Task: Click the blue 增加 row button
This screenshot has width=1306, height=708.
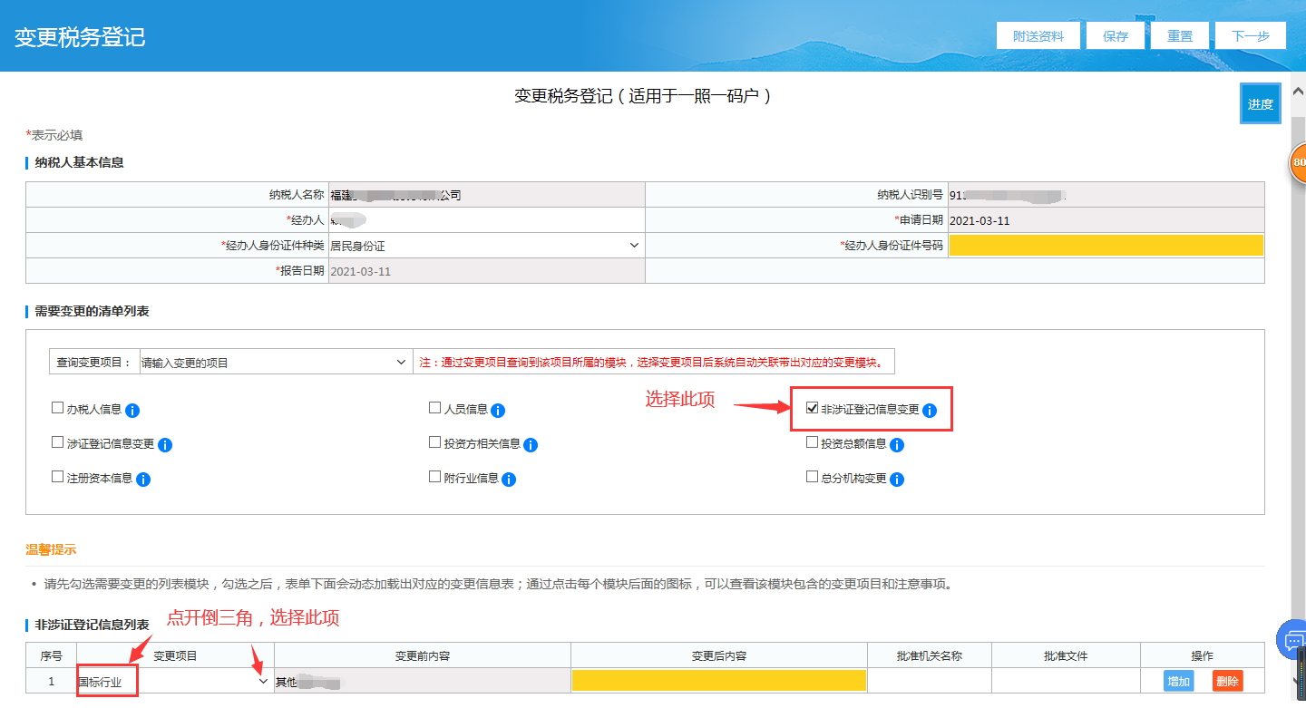Action: pos(1179,682)
